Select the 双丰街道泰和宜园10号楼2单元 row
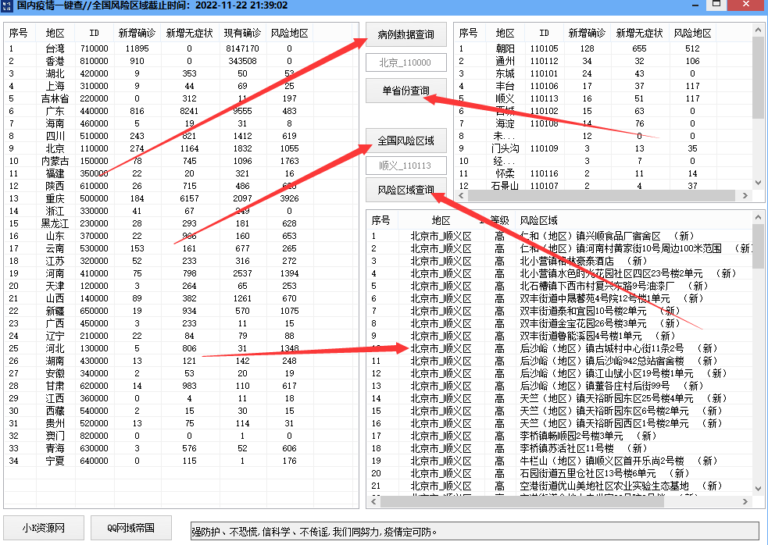The image size is (768, 545). [x=559, y=311]
